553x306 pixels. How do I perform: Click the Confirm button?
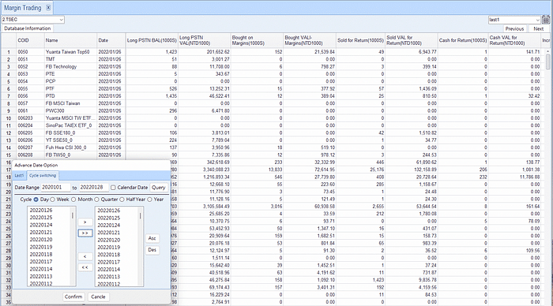(73, 297)
